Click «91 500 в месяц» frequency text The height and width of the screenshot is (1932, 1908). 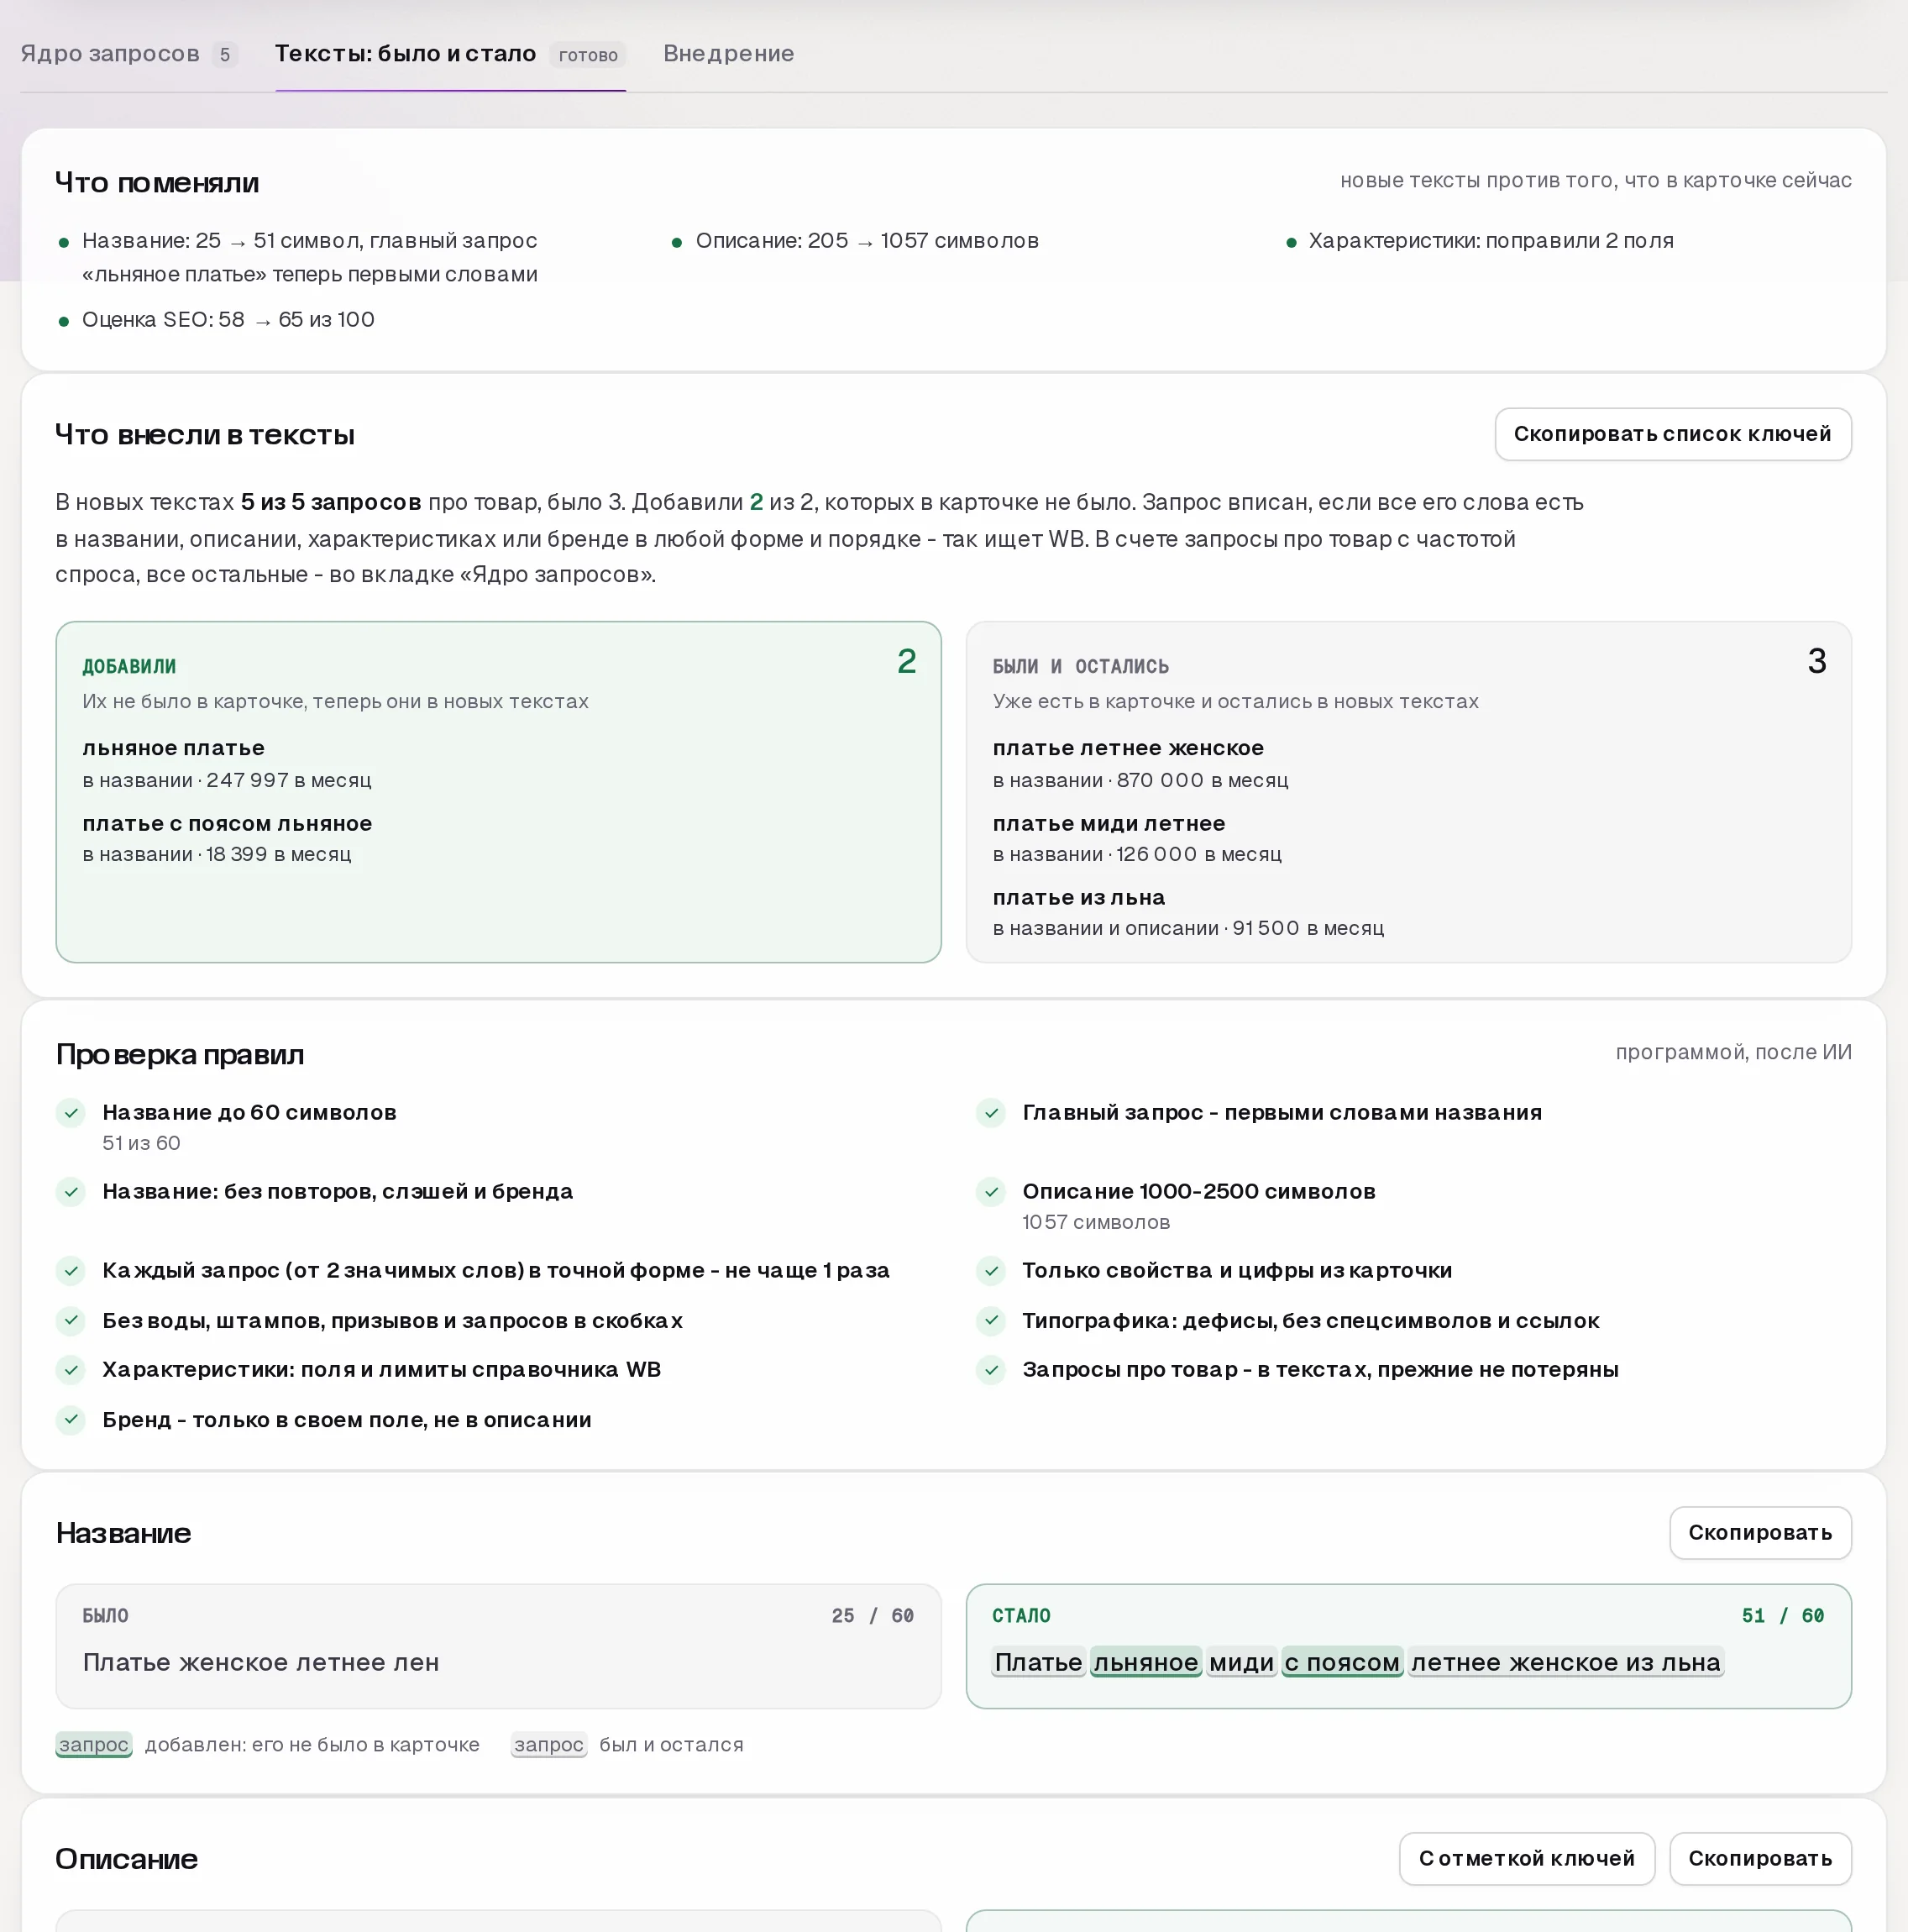tap(1308, 928)
